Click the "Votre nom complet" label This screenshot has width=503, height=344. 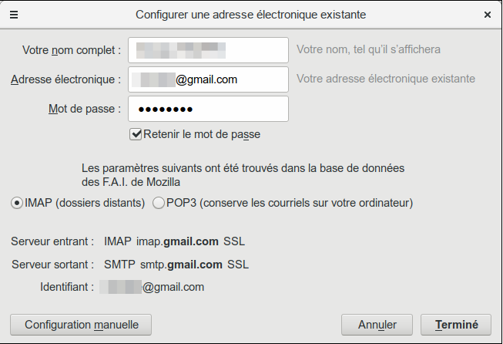[72, 50]
